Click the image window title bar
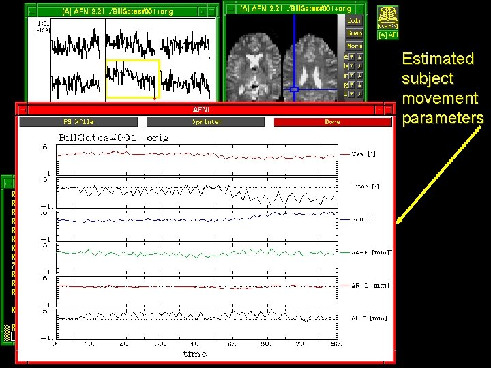491x368 pixels. point(295,9)
